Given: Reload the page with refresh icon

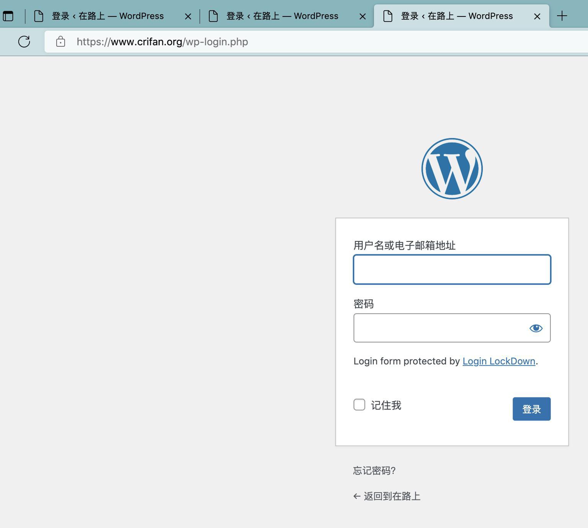Looking at the screenshot, I should click(x=24, y=42).
